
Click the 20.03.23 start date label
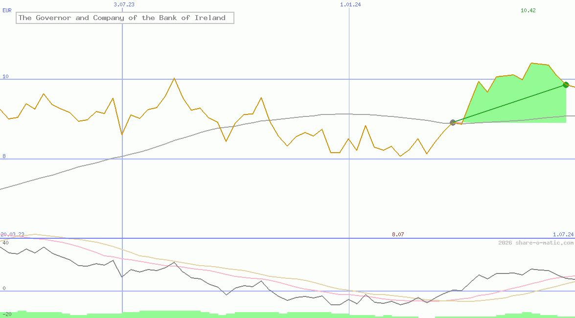(x=12, y=235)
